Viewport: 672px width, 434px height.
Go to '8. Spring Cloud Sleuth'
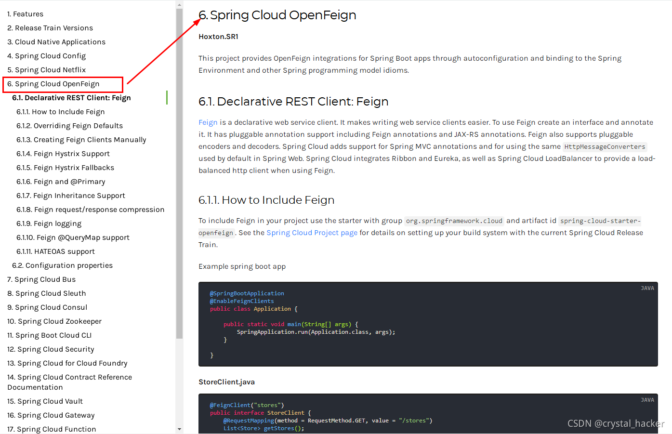pyautogui.click(x=47, y=293)
